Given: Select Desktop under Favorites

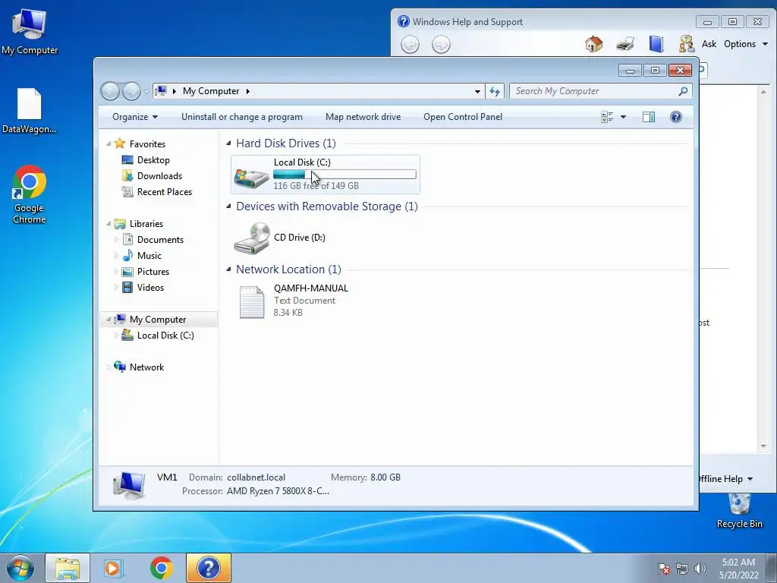Looking at the screenshot, I should [153, 160].
